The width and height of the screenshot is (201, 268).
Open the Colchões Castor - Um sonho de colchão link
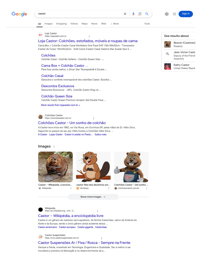click(x=72, y=123)
